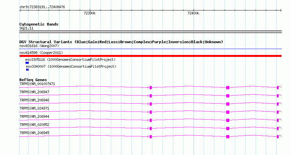Click the thin blue nsv831616 gain line
The image size is (291, 155).
point(150,49)
